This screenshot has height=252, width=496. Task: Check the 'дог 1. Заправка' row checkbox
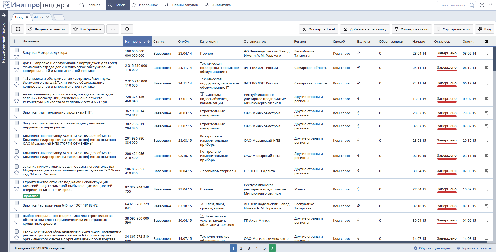coord(17,63)
